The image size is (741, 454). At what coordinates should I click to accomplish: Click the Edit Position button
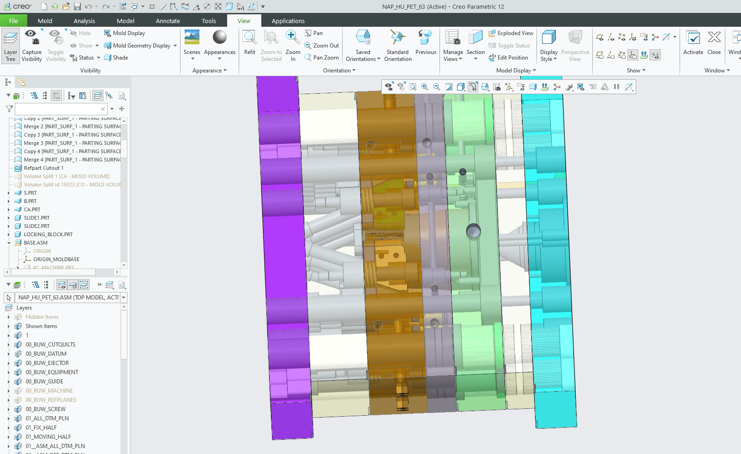(508, 58)
